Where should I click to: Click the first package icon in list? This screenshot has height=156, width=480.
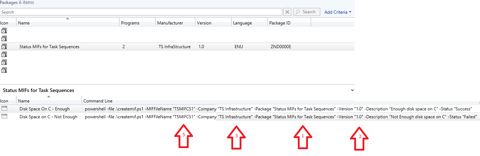(4, 31)
